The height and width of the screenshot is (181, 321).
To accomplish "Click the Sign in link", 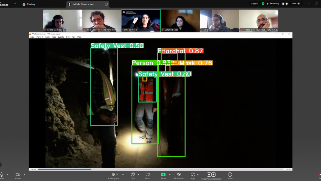I will 255,4.
